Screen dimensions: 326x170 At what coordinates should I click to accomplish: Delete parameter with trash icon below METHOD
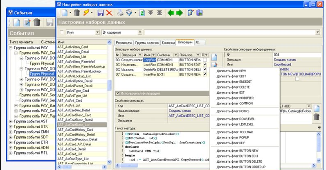pyautogui.click(x=317, y=116)
